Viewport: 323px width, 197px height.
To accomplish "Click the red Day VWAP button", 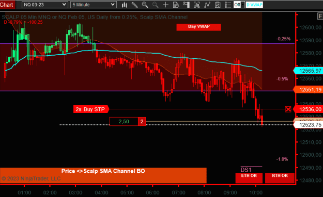I will pos(199,27).
